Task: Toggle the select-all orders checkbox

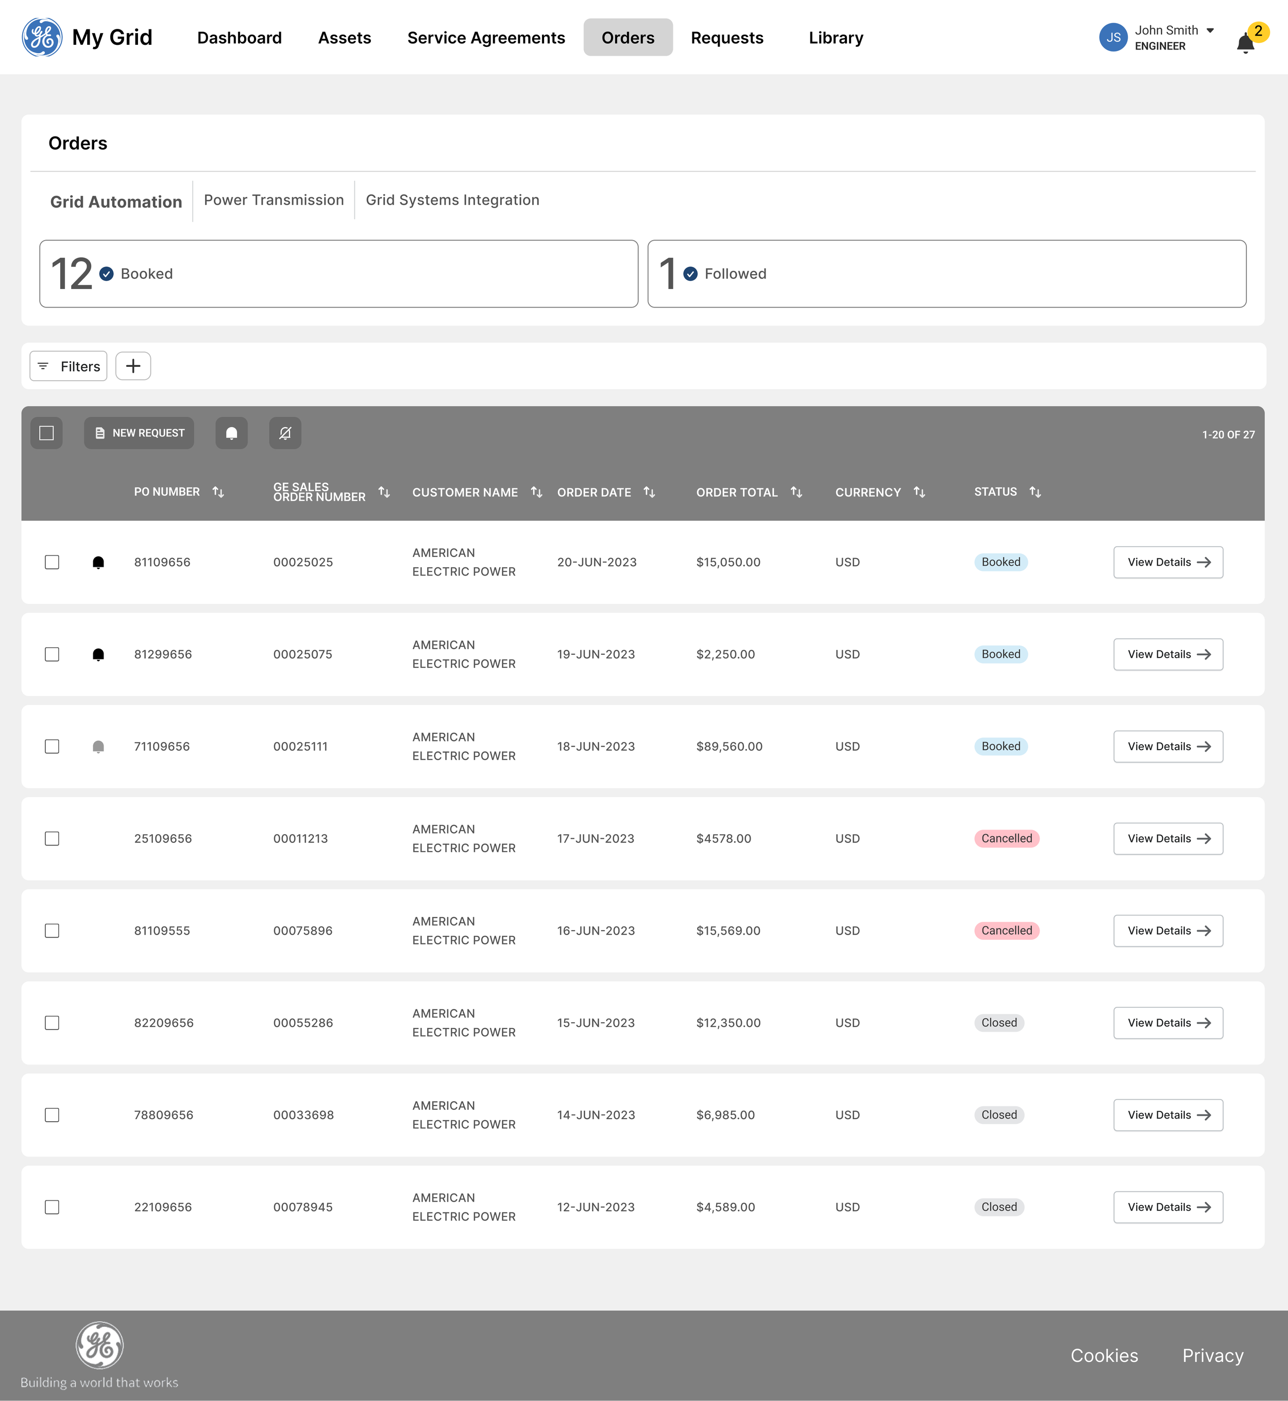Action: 46,433
